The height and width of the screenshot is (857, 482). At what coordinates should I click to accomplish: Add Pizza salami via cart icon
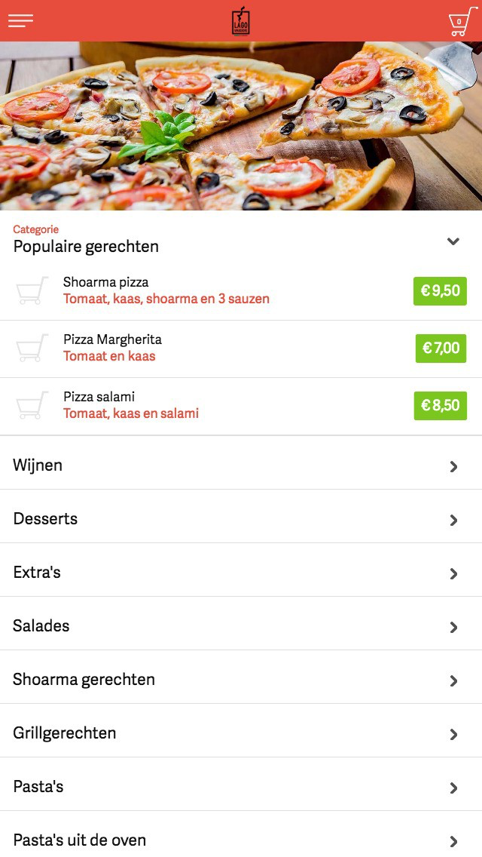coord(32,406)
